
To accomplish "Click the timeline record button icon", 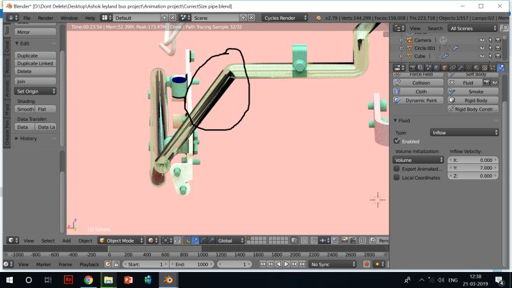I will 366,264.
